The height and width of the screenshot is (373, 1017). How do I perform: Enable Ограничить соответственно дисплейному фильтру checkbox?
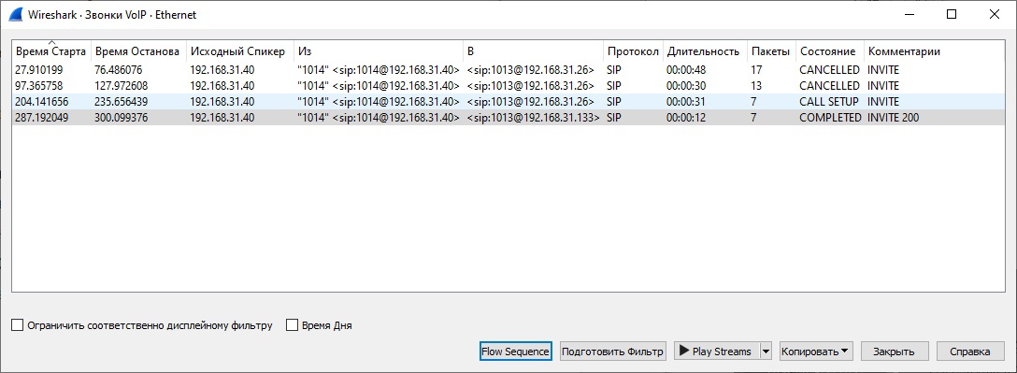[x=18, y=325]
